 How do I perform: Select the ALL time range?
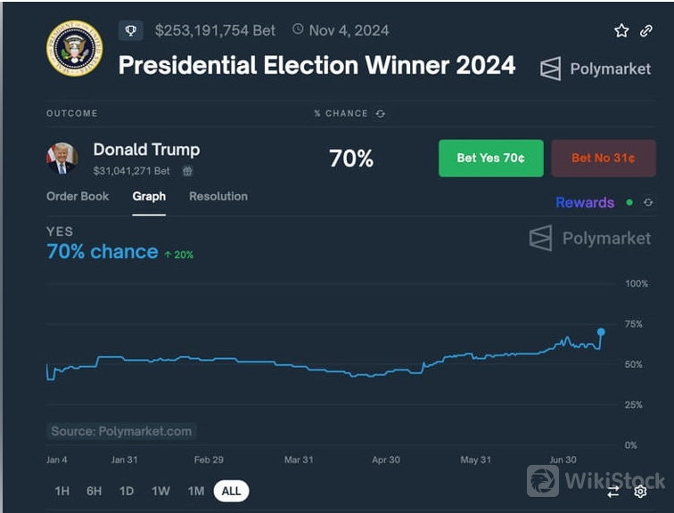point(231,491)
